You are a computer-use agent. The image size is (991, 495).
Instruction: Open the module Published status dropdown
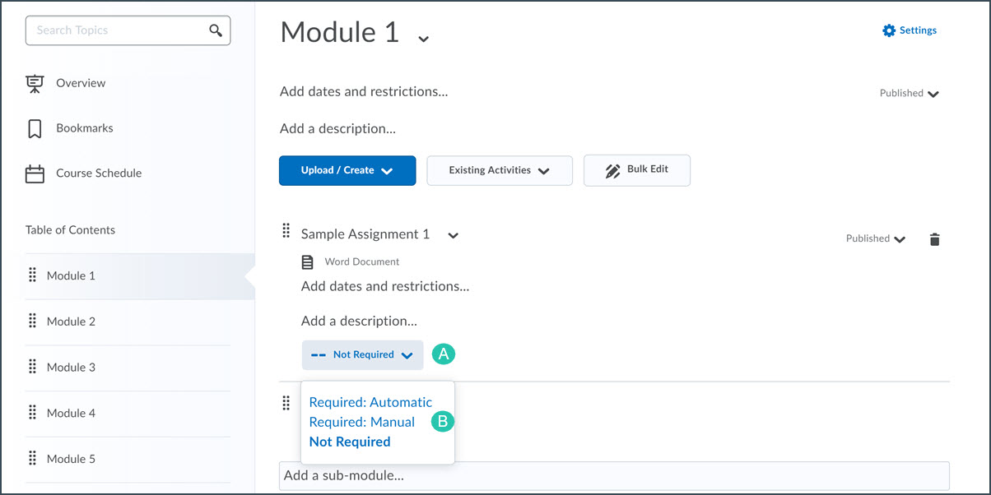coord(910,94)
